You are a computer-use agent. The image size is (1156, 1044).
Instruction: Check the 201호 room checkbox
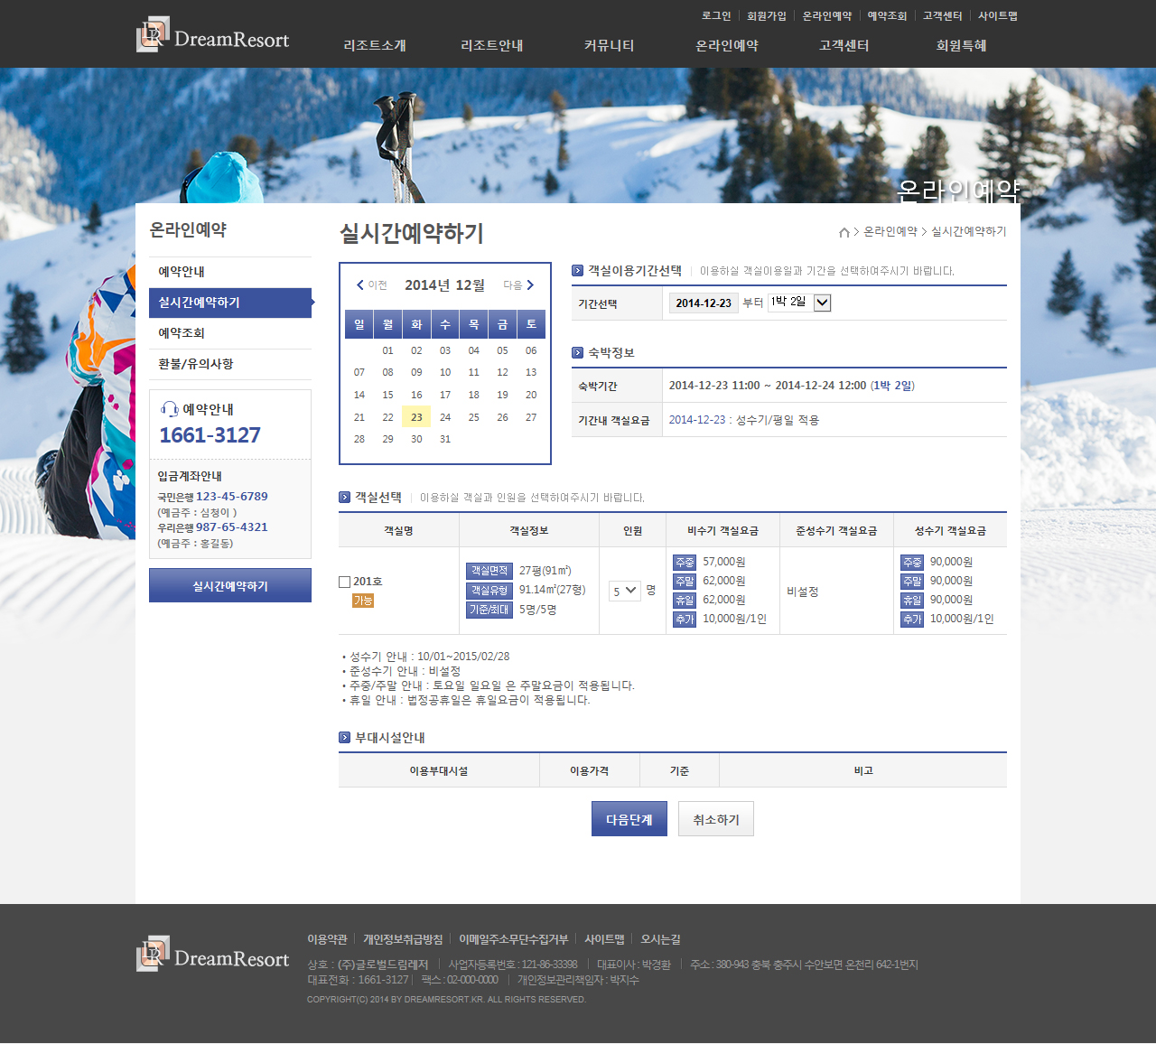344,583
